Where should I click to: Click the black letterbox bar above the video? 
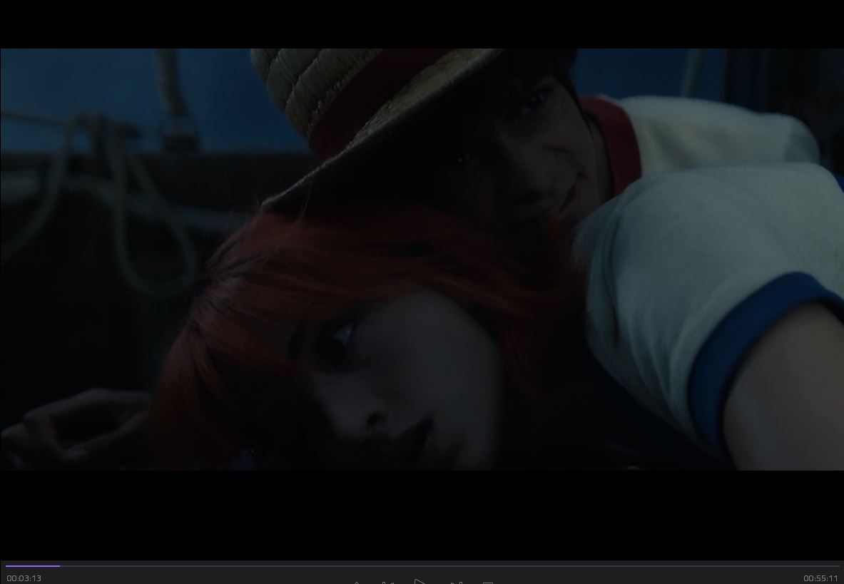[x=422, y=24]
